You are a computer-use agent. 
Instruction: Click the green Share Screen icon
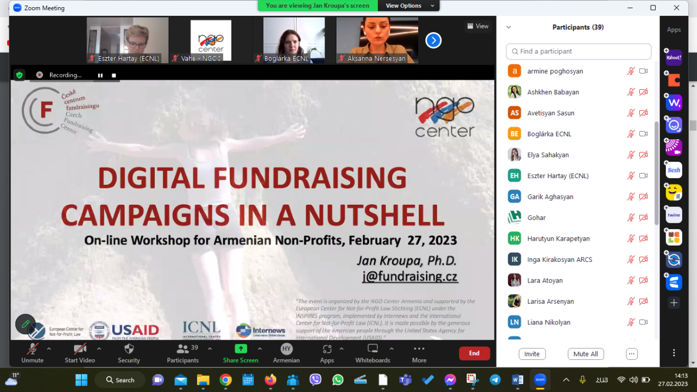click(241, 349)
